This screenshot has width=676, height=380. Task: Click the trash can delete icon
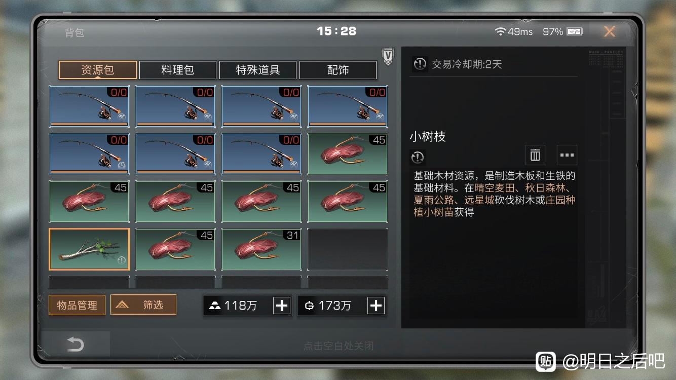(x=535, y=155)
